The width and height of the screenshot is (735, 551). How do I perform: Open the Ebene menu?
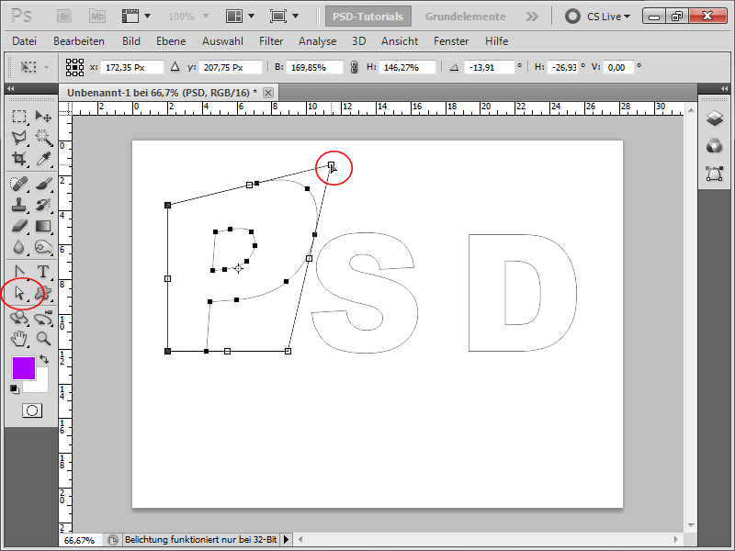(171, 41)
